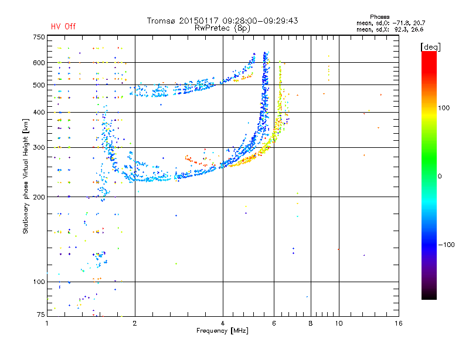Viewport: 469px width, 352px height.
Task: Click the y-axis label '200'
Action: (39, 197)
